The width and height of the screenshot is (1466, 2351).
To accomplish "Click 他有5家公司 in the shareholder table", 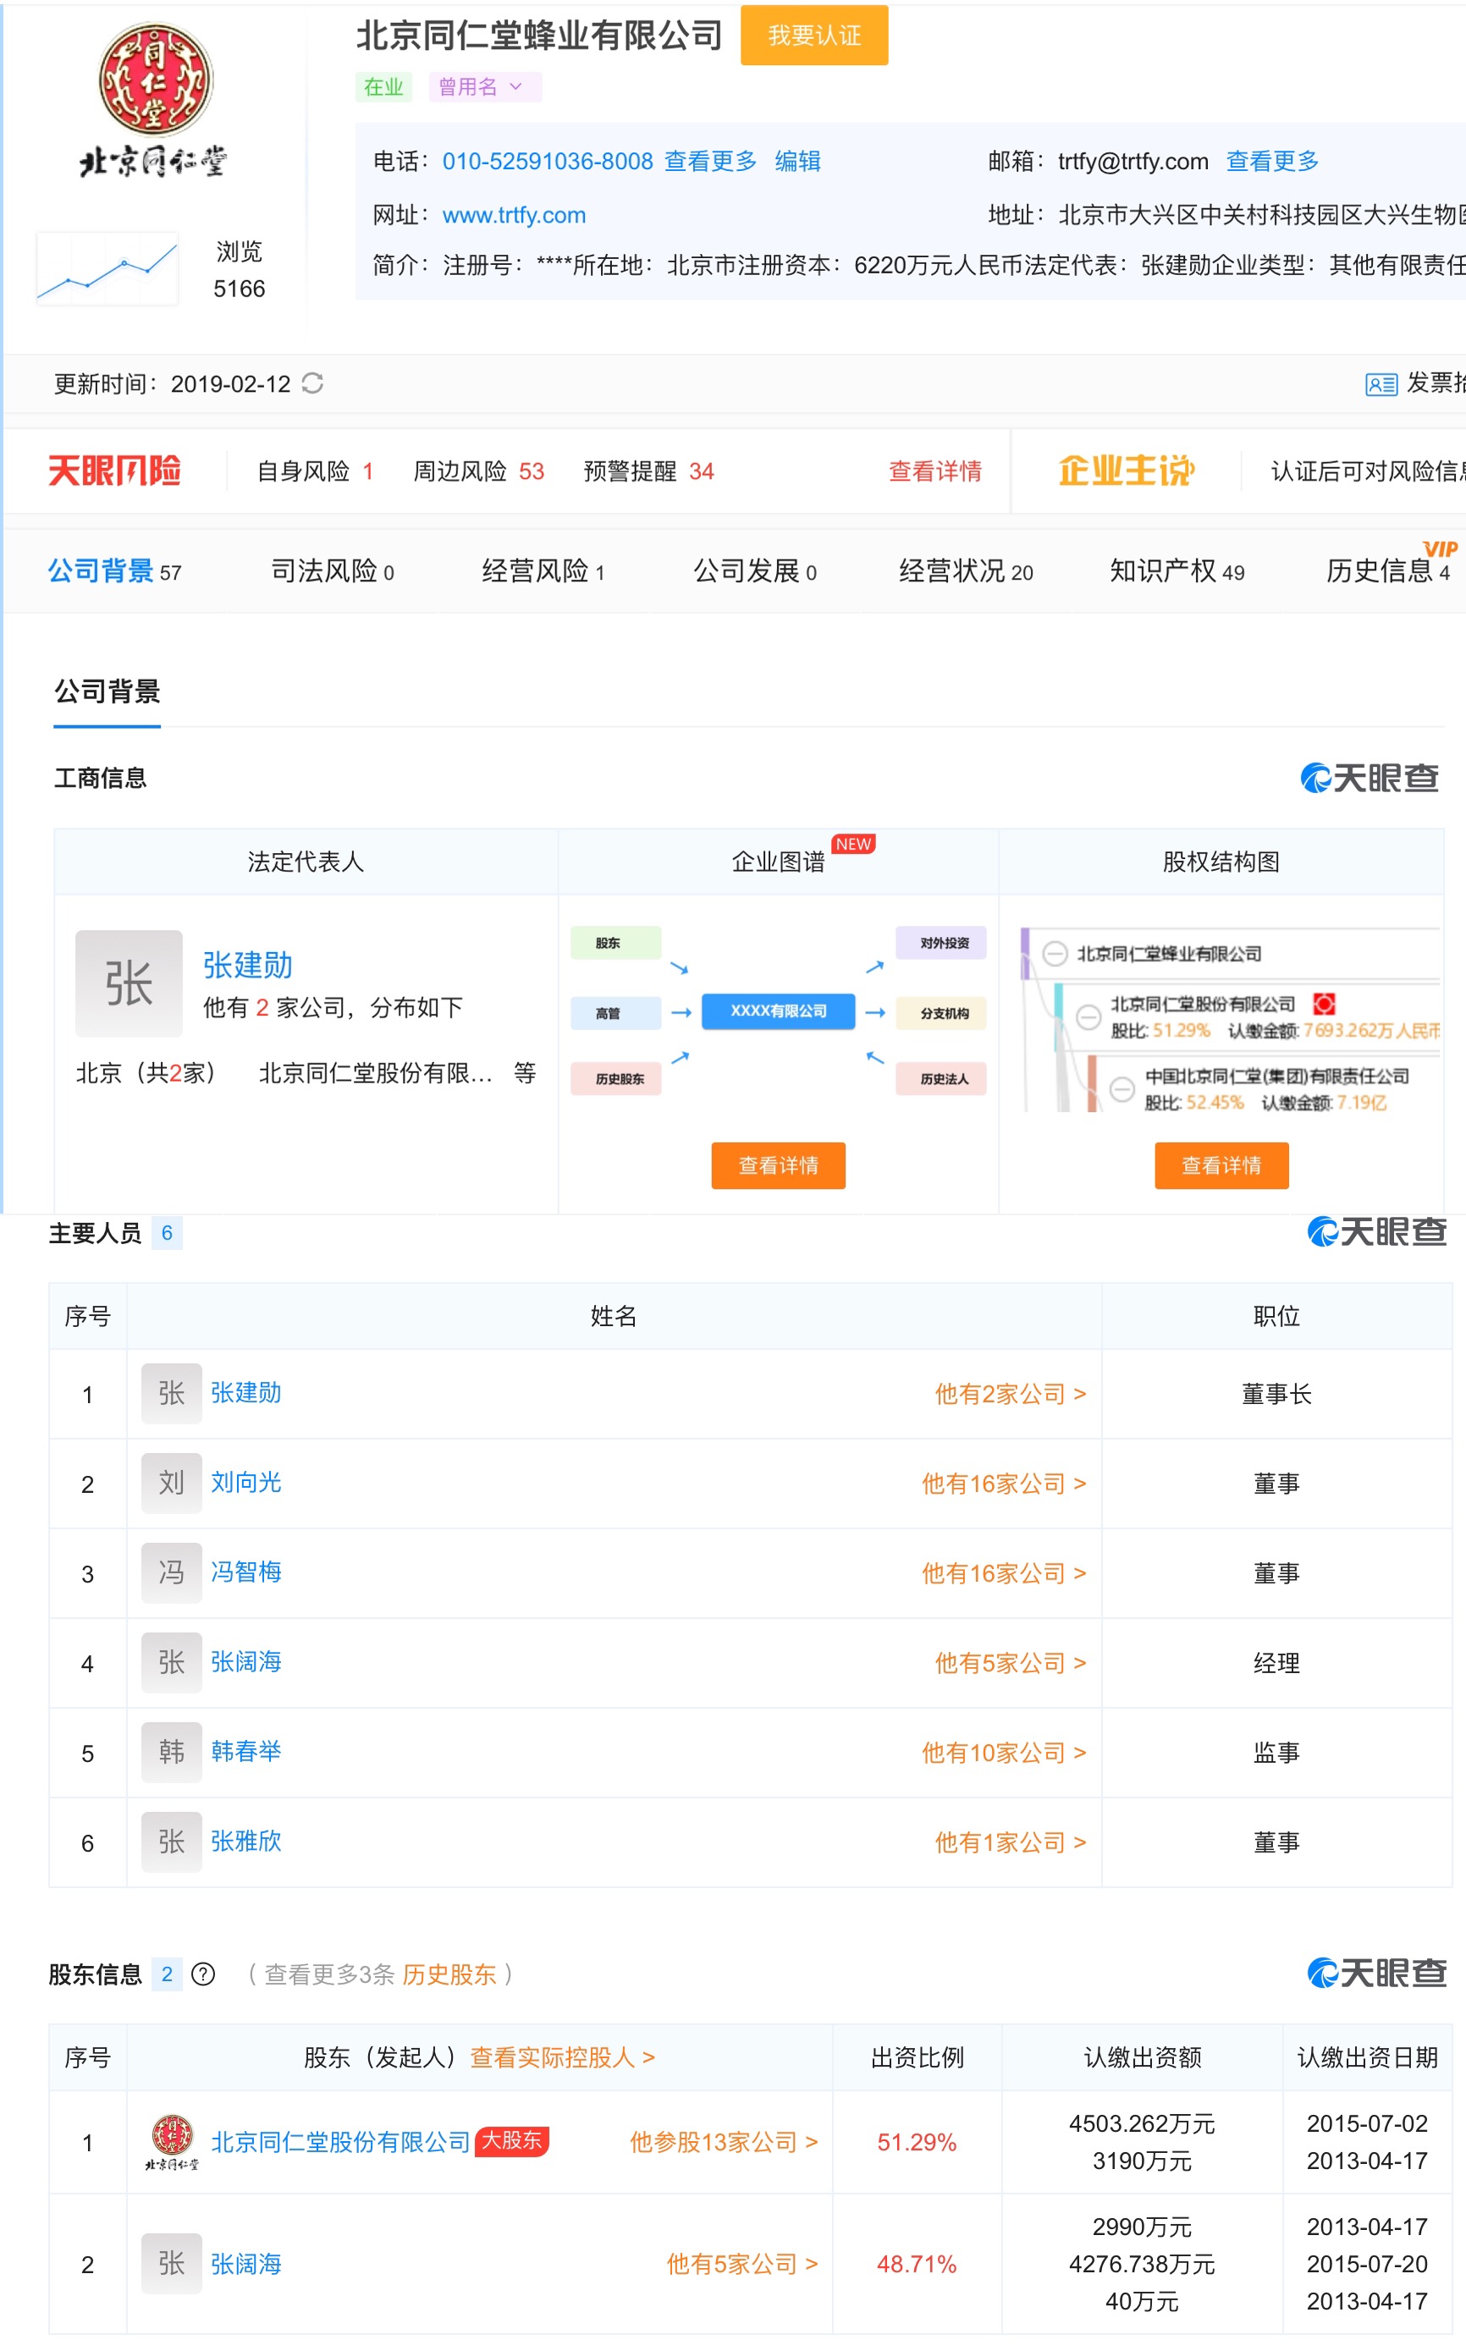I will [741, 2264].
